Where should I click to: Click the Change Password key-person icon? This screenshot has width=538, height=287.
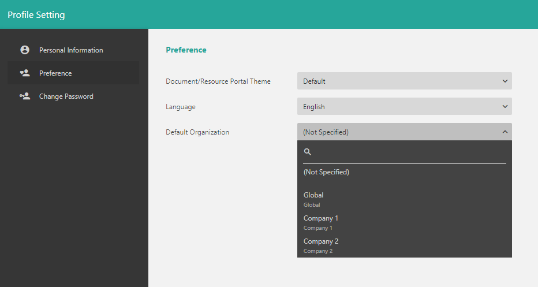24,96
